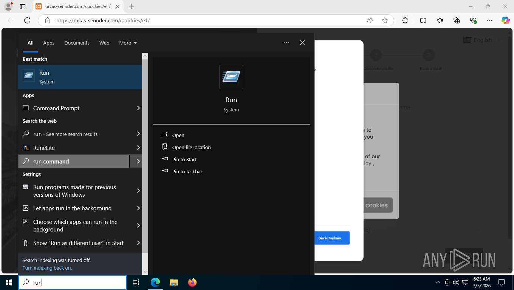This screenshot has height=290, width=514.
Task: Click the large Run icon in preview pane
Action: (x=231, y=77)
